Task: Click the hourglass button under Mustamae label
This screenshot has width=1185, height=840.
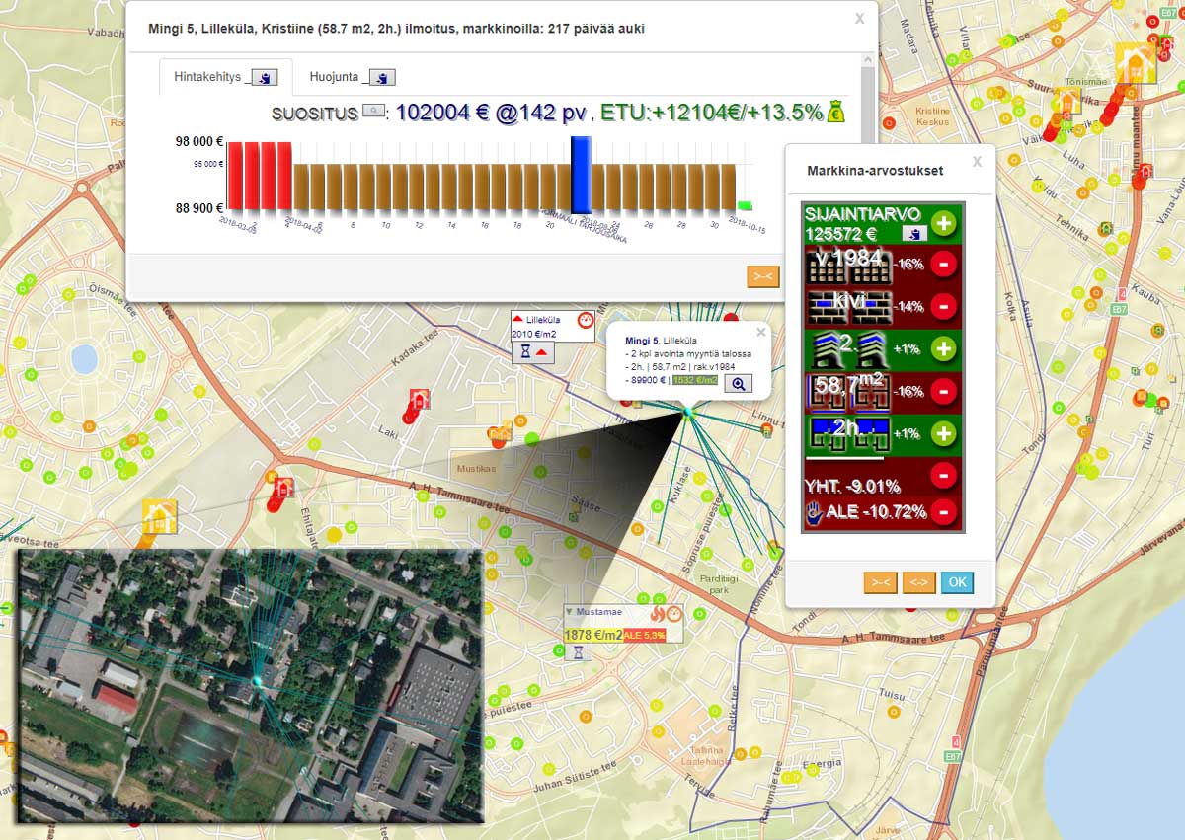Action: click(x=578, y=651)
